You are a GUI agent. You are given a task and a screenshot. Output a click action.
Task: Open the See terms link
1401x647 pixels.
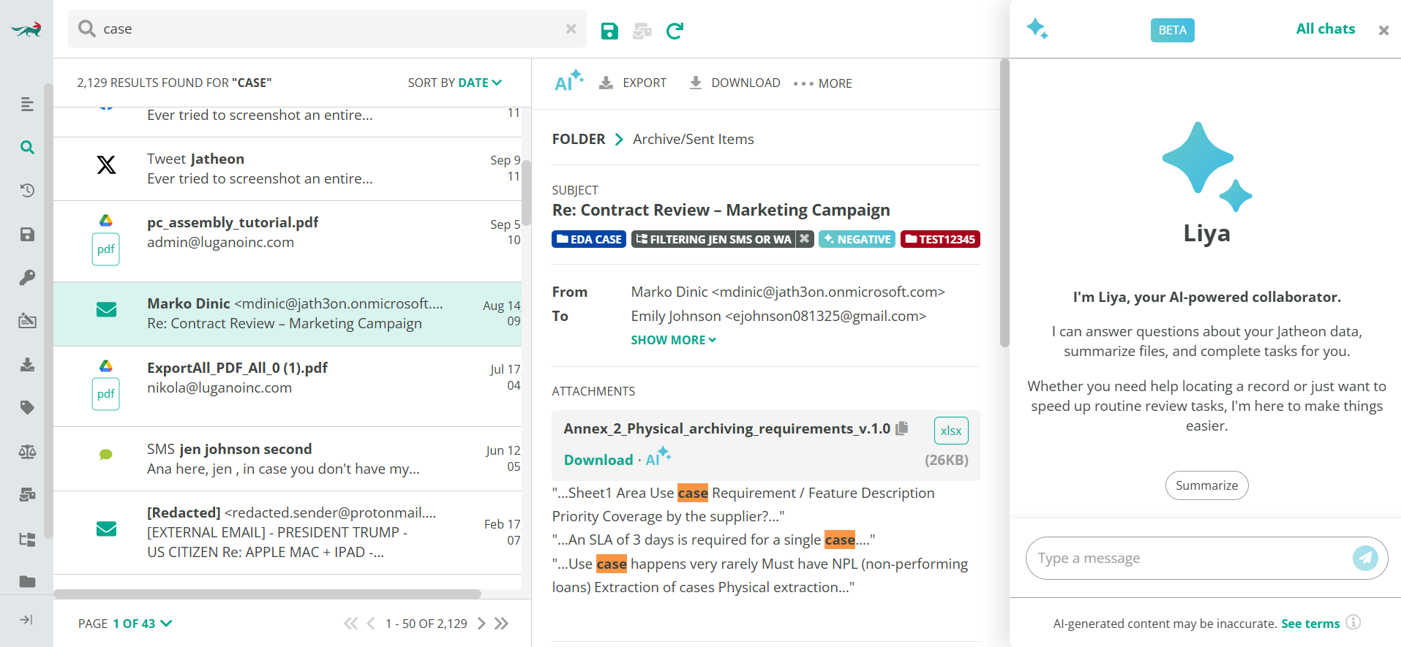click(x=1310, y=624)
